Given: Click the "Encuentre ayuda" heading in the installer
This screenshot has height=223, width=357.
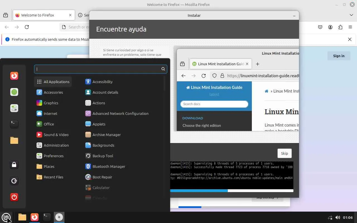Looking at the screenshot, I should 121,29.
